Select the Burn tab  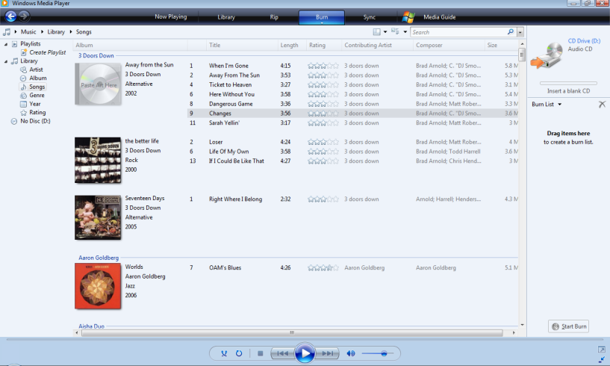click(322, 17)
